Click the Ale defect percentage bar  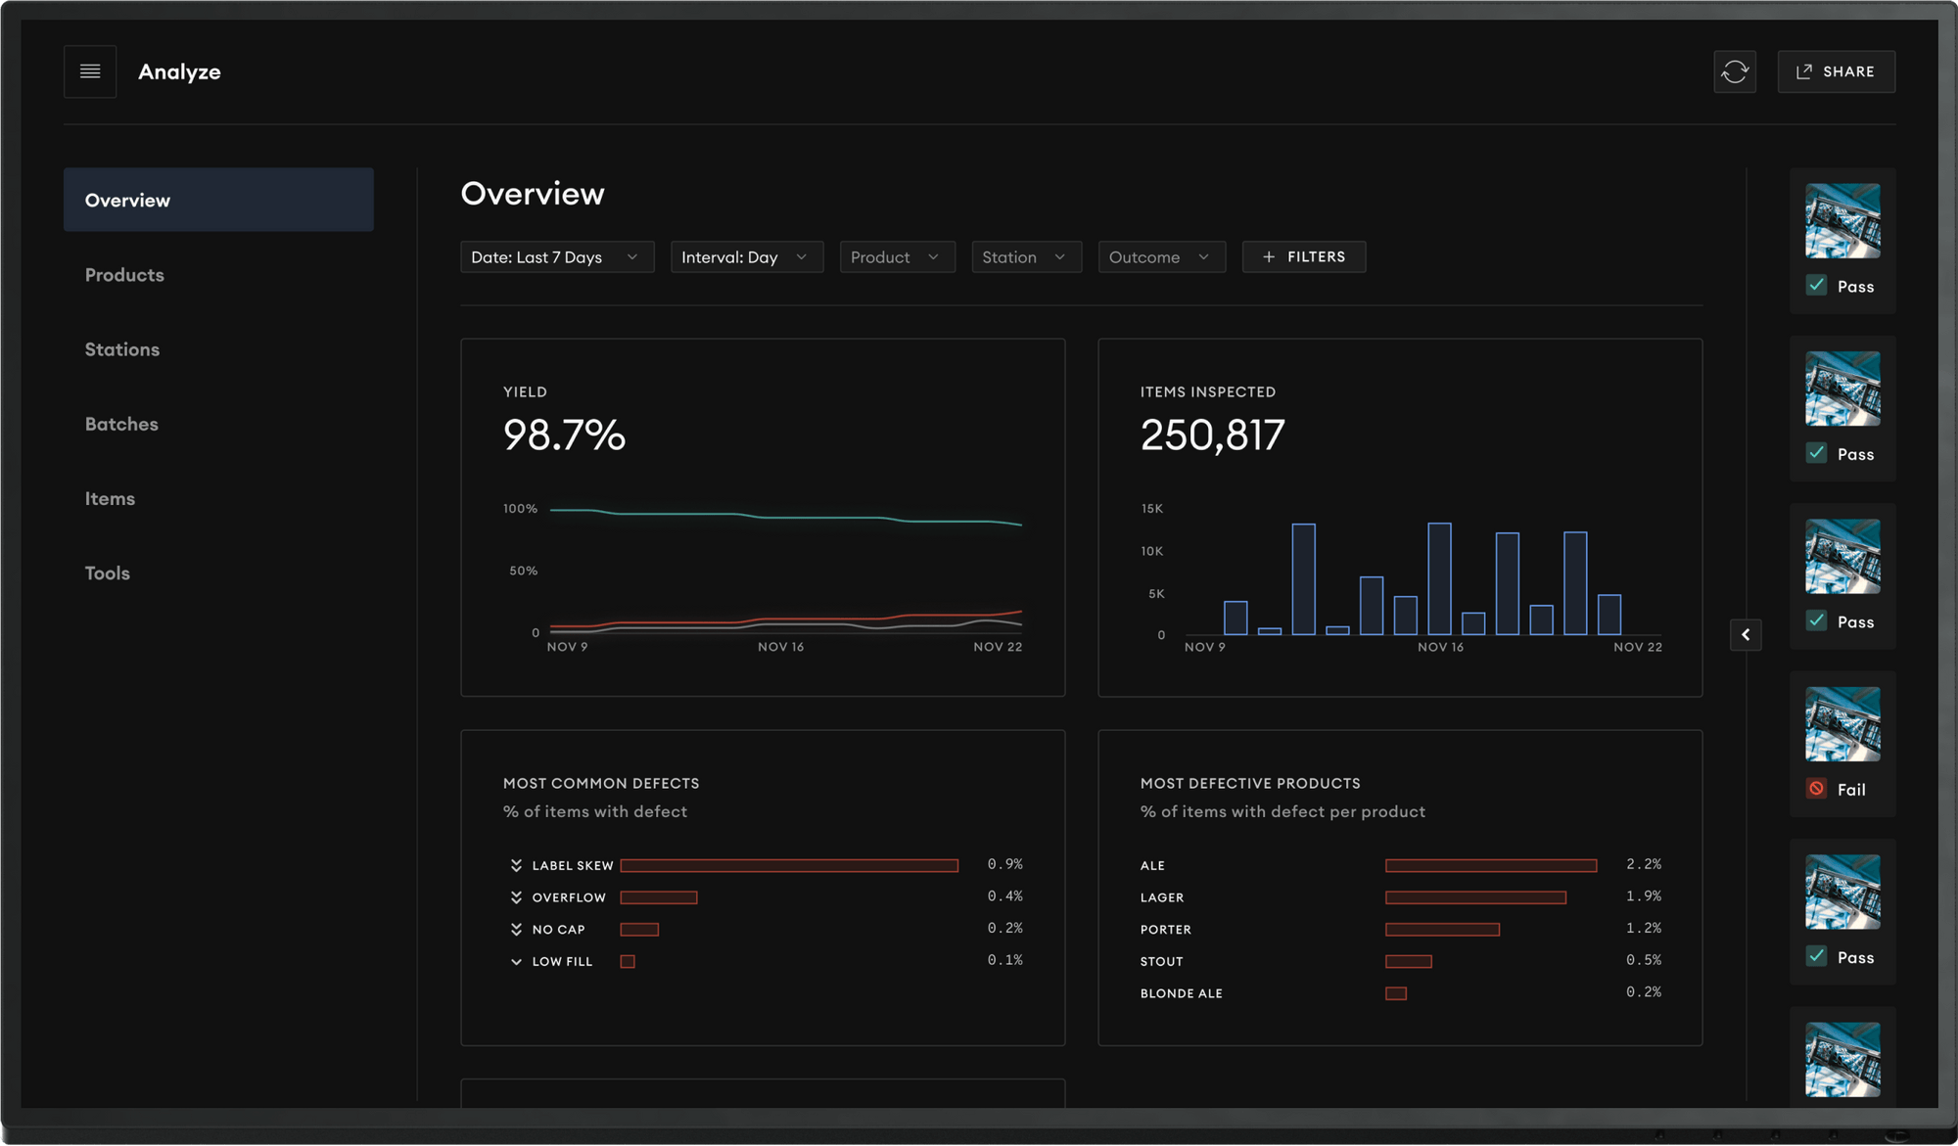1490,865
